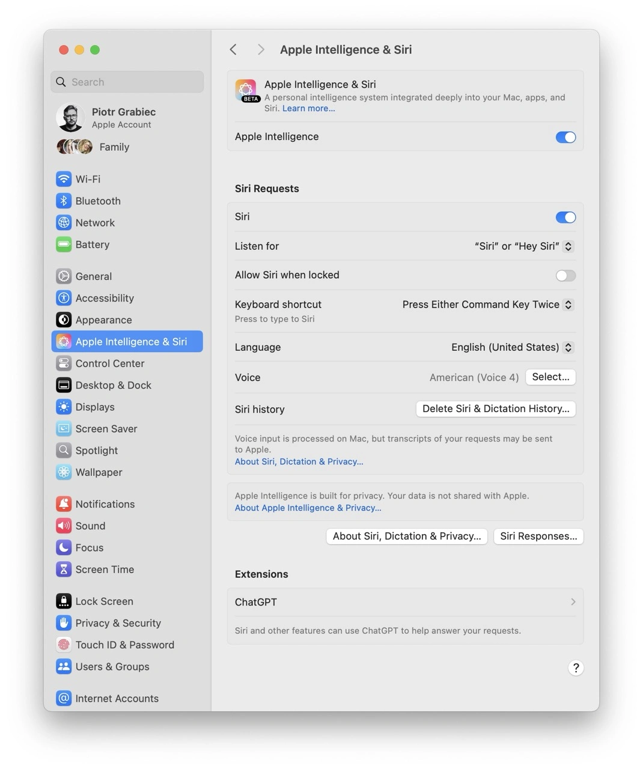Select the Accessibility icon in sidebar

64,298
